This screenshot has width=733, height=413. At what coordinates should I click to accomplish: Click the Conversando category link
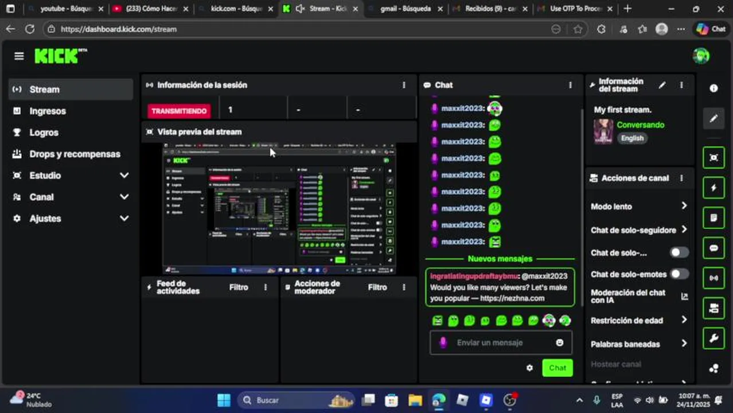pos(641,124)
